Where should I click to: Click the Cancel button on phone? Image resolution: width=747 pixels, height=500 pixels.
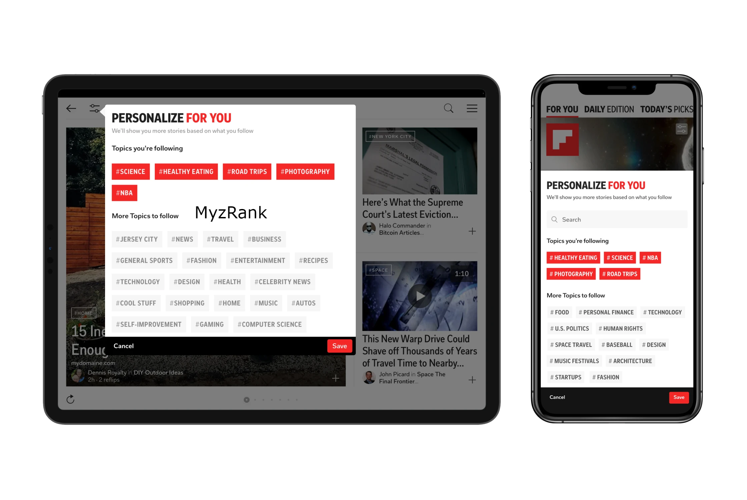[557, 397]
